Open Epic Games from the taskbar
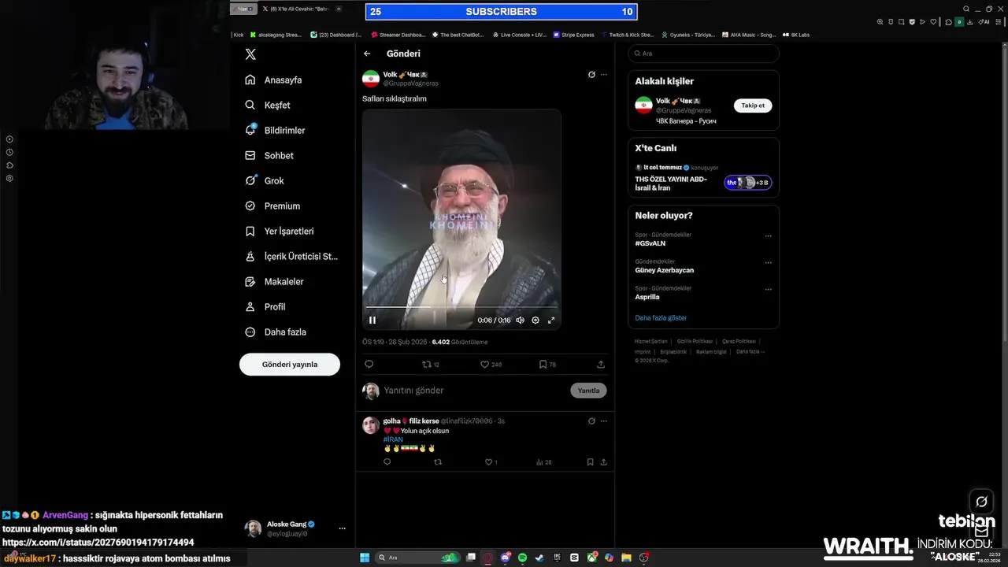Viewport: 1008px width, 567px height. pos(557,558)
